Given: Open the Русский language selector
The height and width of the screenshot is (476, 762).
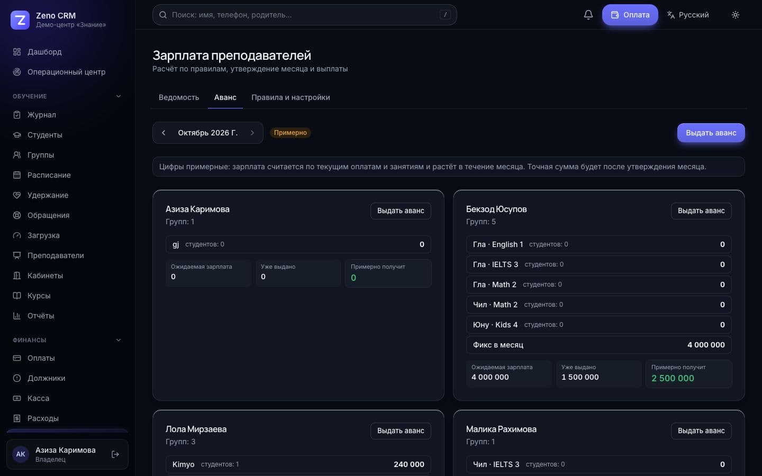Looking at the screenshot, I should [688, 15].
